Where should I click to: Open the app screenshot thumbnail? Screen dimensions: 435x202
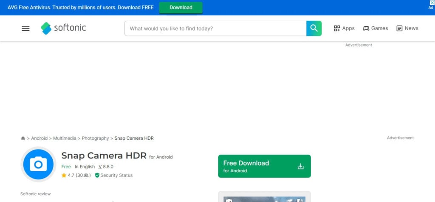pyautogui.click(x=264, y=199)
